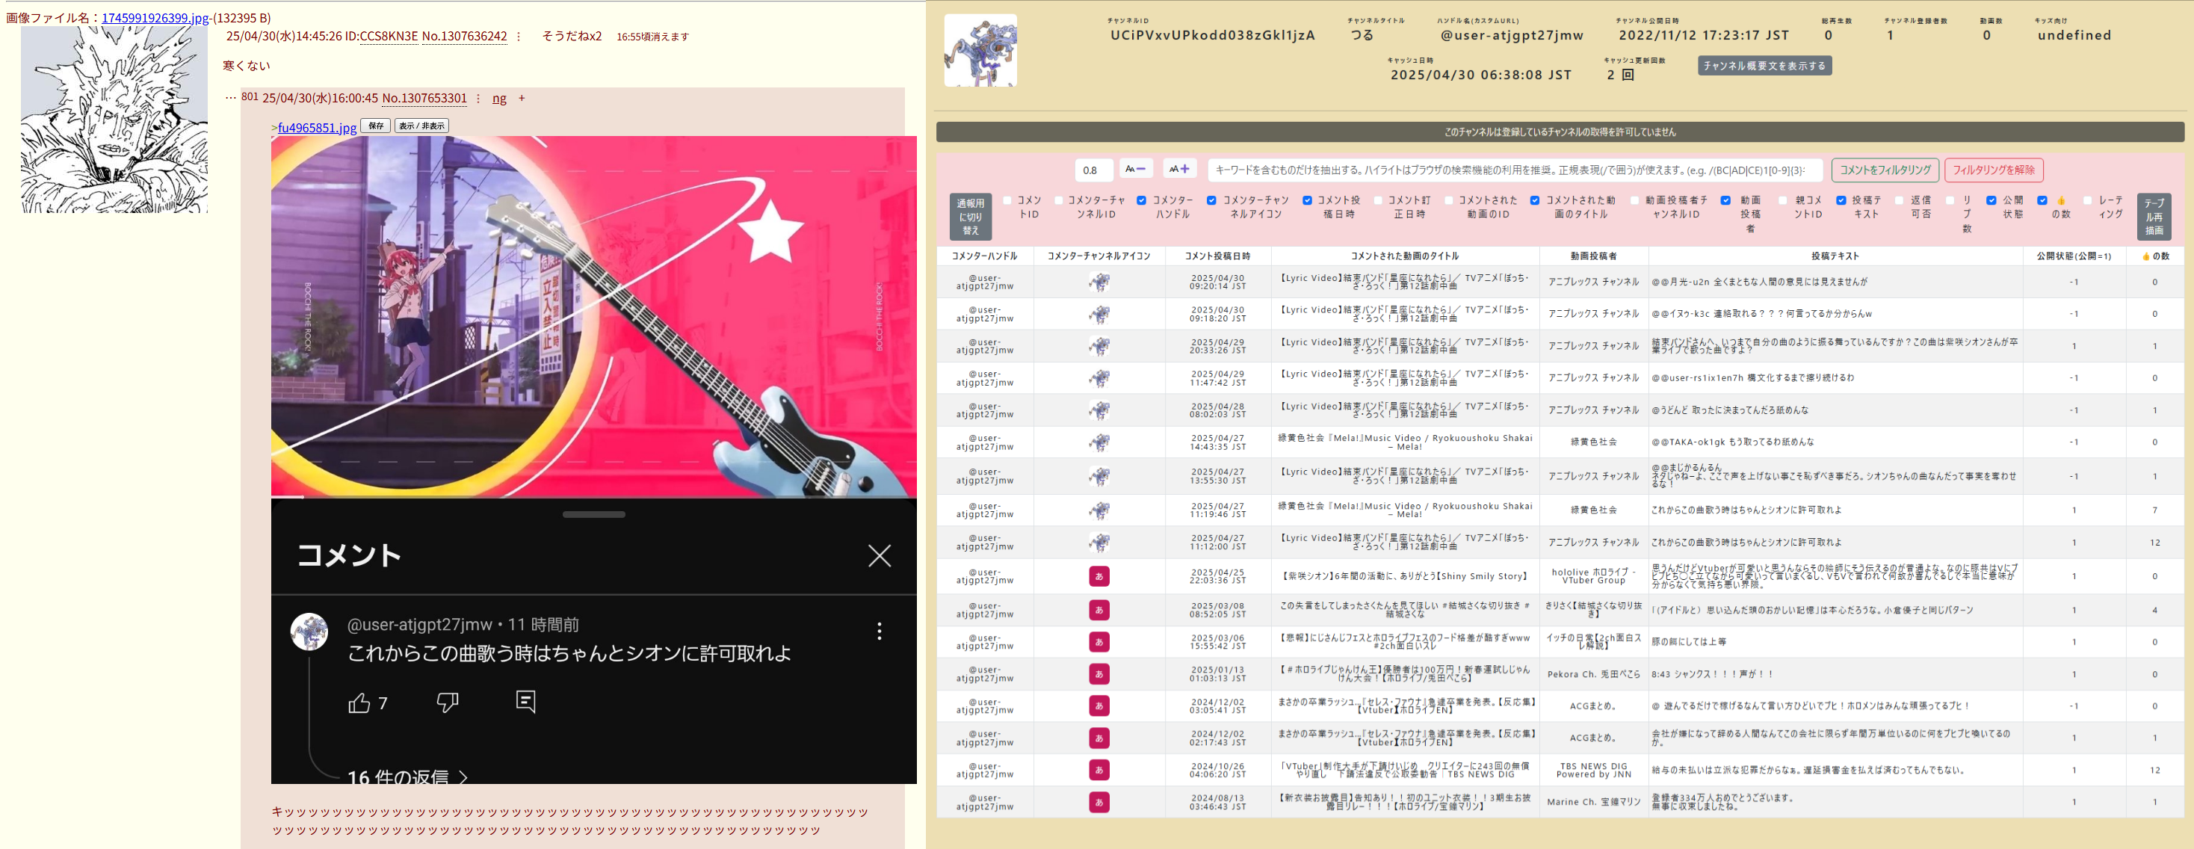
Task: Click the commenter icon in the 2025/04/28 08:02:03 row
Action: click(1098, 410)
